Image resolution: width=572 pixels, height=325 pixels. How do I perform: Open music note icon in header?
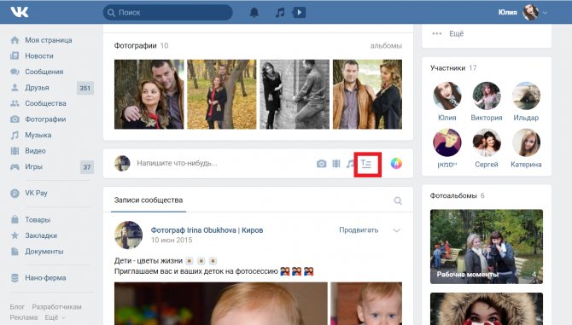(280, 13)
